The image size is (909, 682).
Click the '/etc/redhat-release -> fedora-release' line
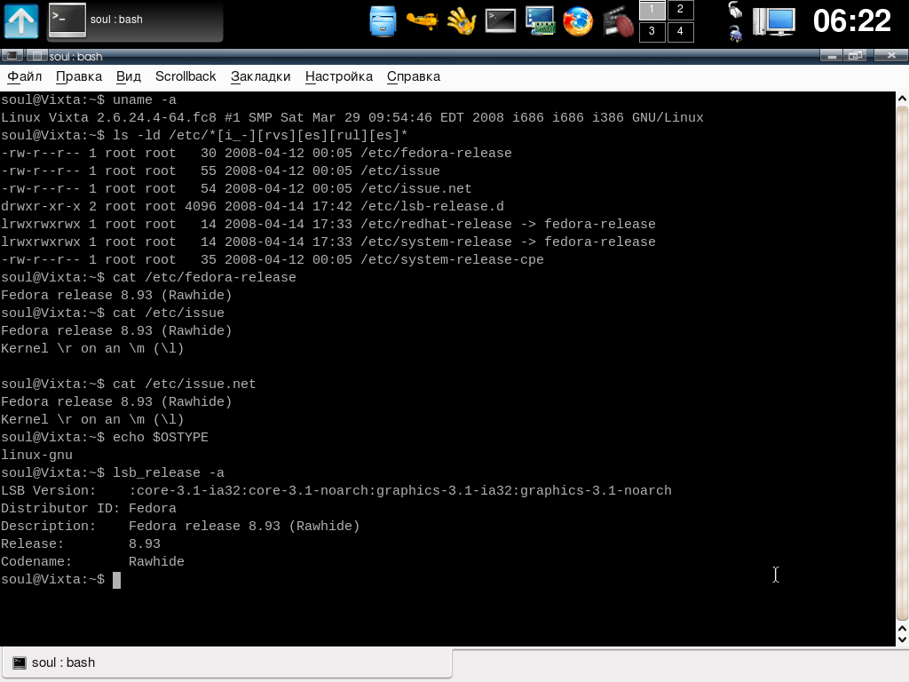[328, 225]
